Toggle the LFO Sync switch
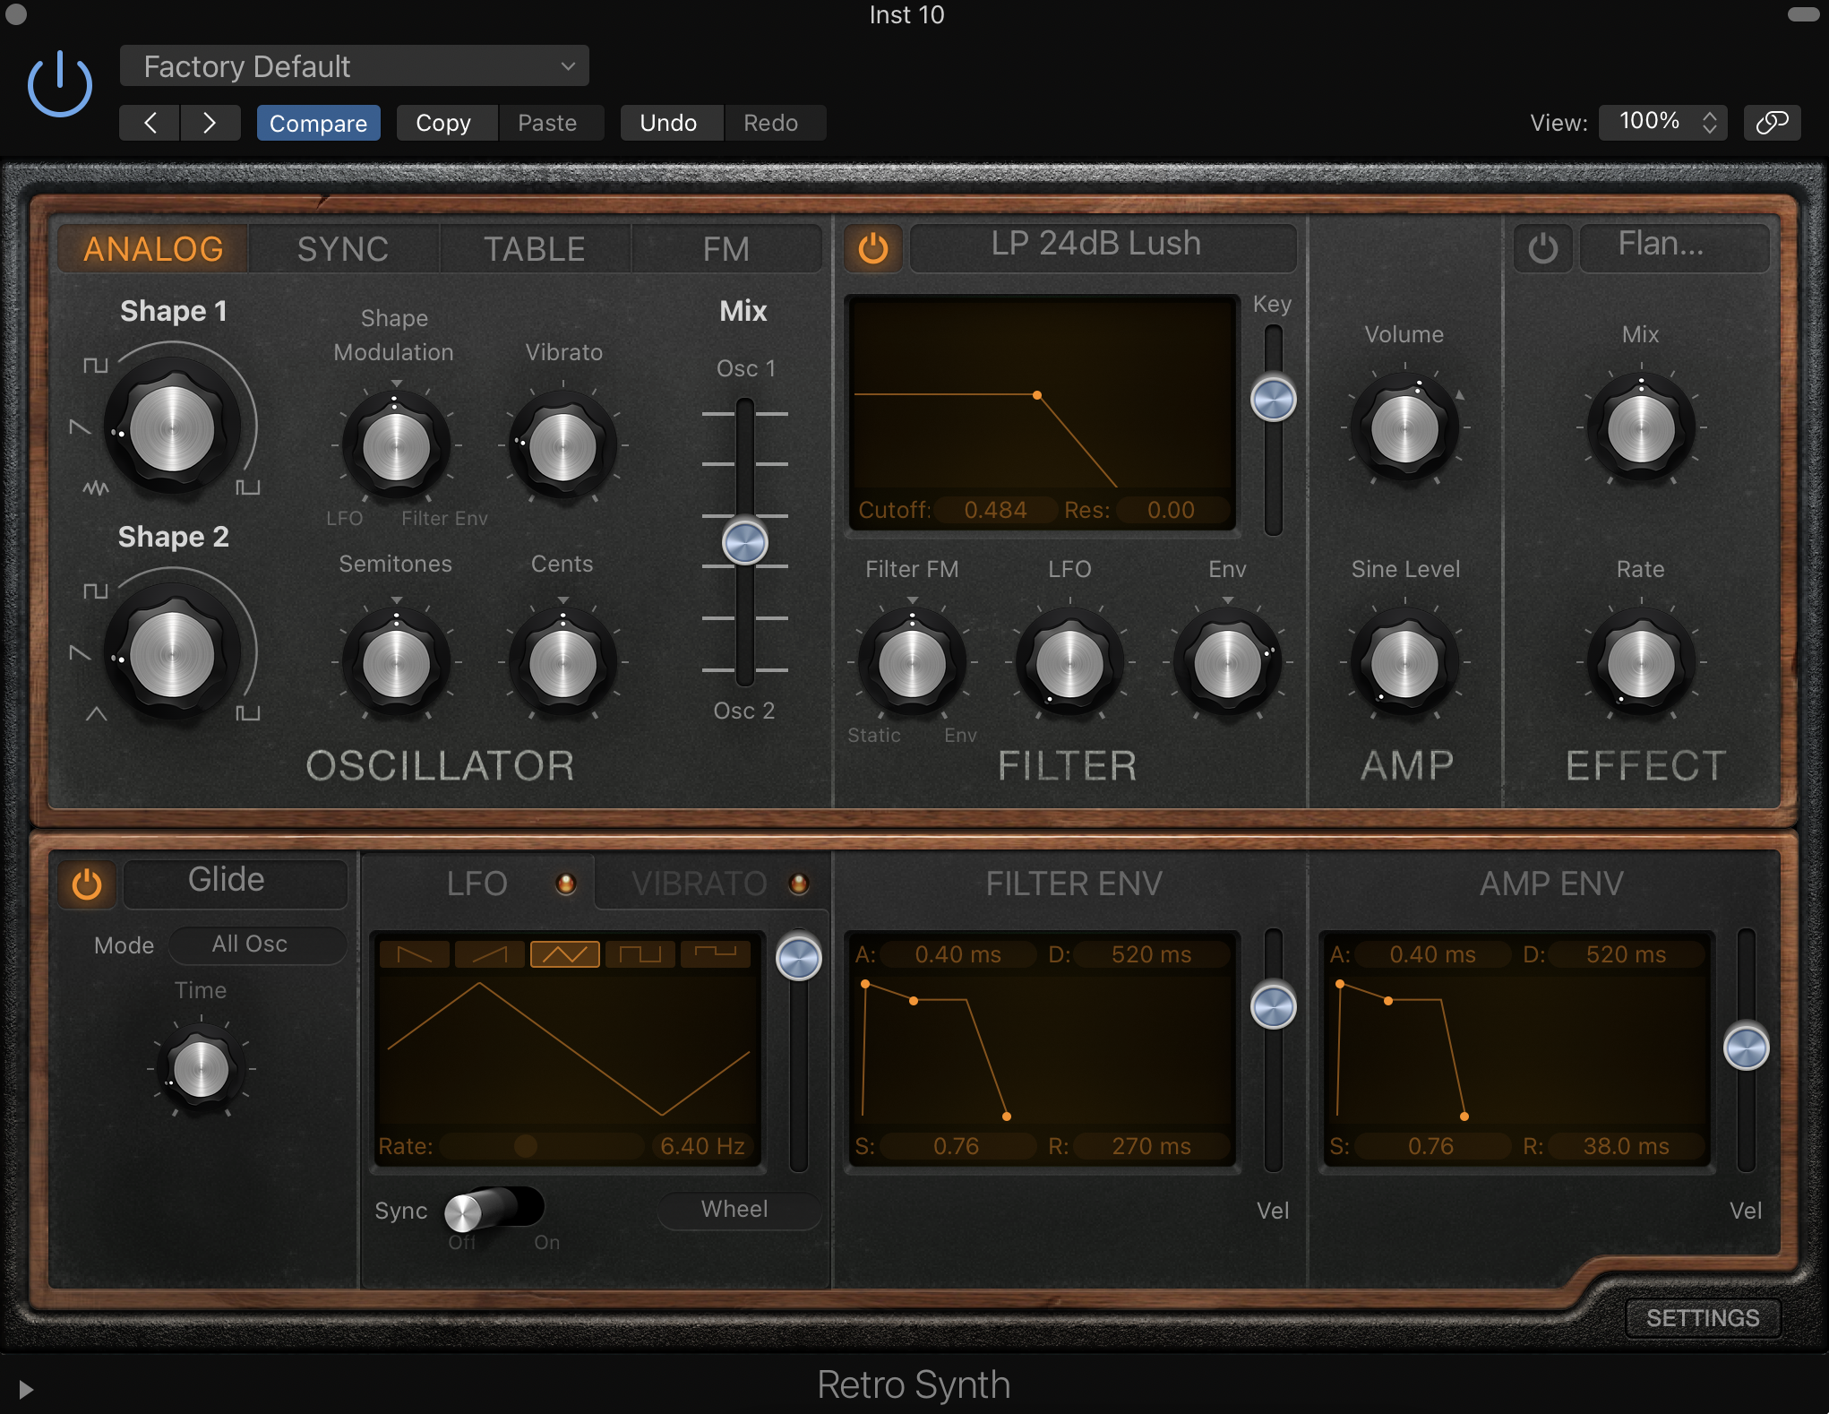This screenshot has width=1829, height=1414. coord(493,1211)
